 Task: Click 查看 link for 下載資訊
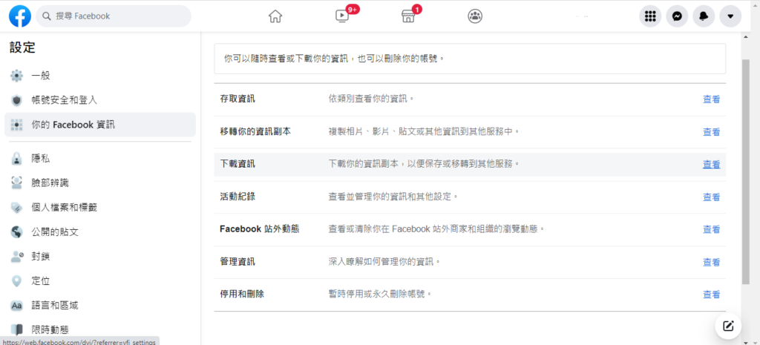(711, 164)
